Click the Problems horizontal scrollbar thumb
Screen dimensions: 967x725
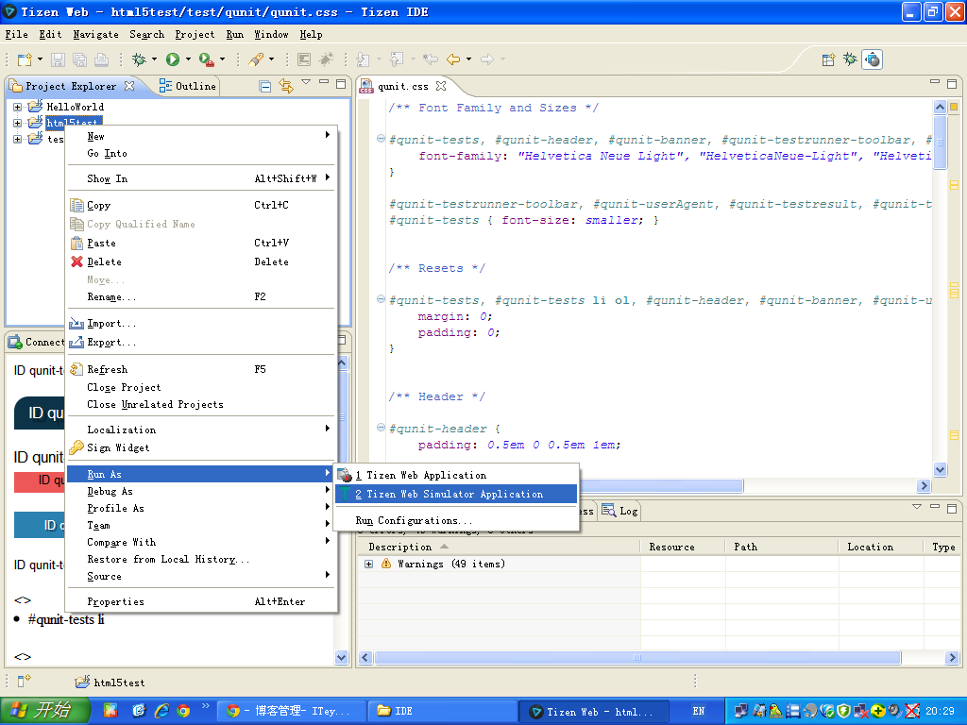[637, 657]
